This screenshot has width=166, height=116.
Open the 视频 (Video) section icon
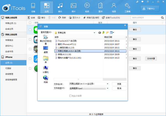[87, 7]
